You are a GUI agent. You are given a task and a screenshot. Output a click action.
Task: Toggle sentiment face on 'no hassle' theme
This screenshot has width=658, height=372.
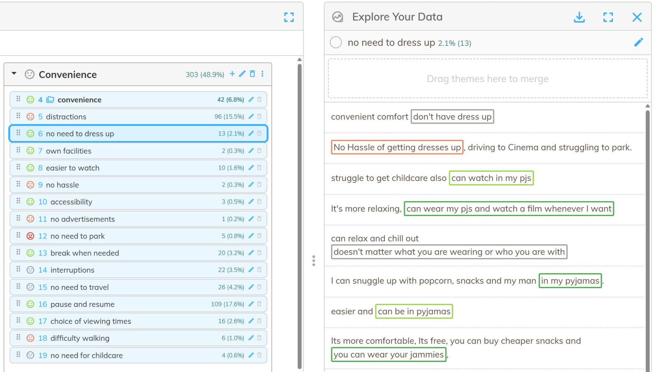30,185
